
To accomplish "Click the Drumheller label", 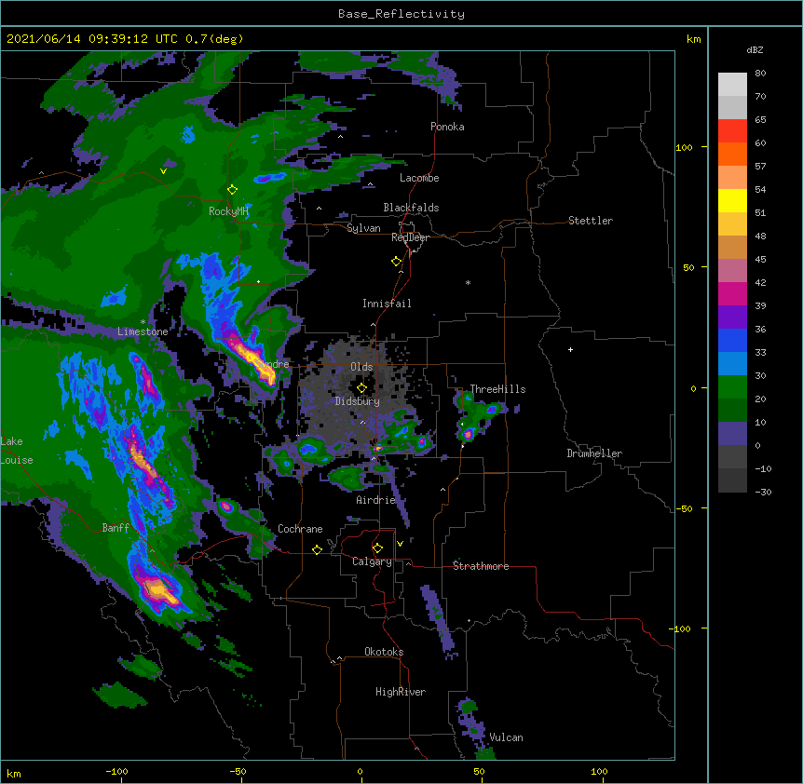I will tap(594, 453).
